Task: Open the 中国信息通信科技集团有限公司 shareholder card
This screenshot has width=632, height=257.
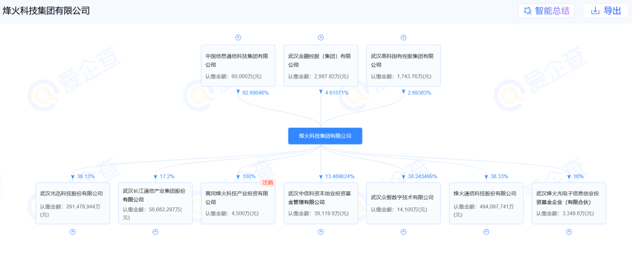Action: pyautogui.click(x=238, y=65)
